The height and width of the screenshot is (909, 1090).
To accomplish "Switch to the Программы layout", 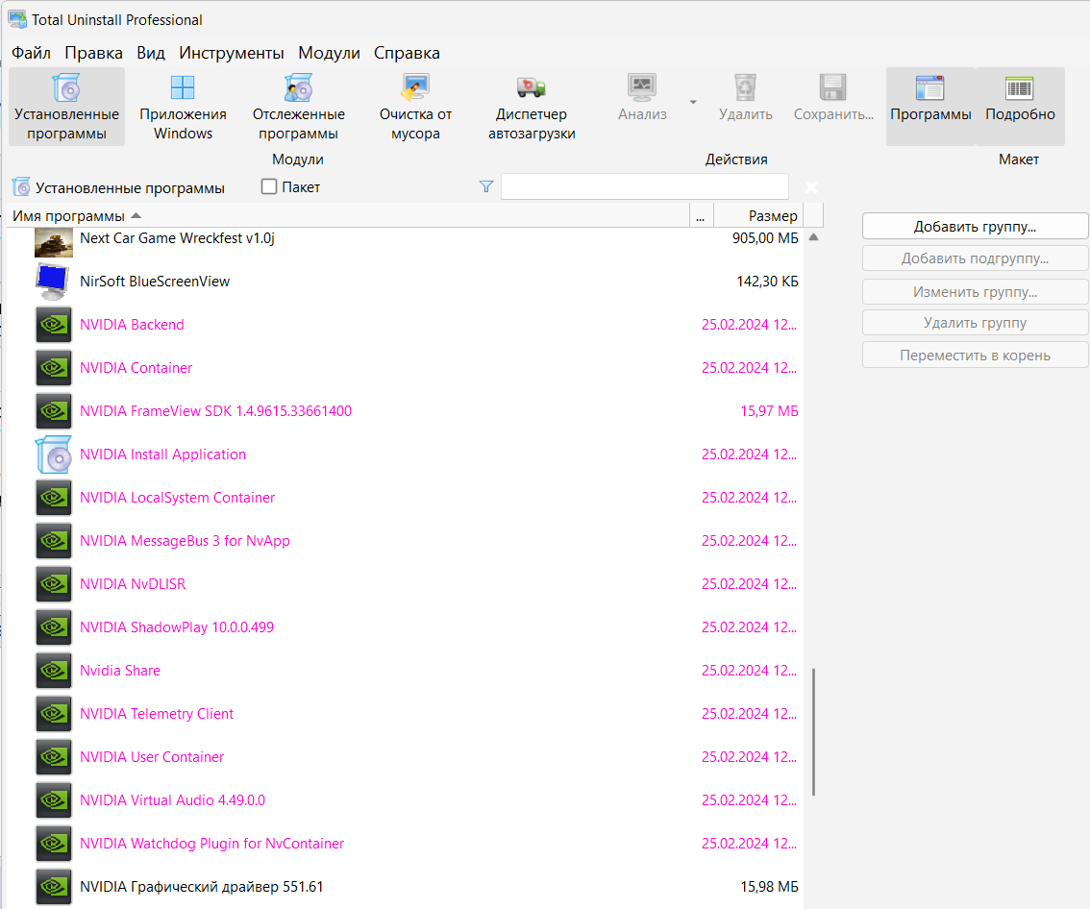I will tap(930, 107).
